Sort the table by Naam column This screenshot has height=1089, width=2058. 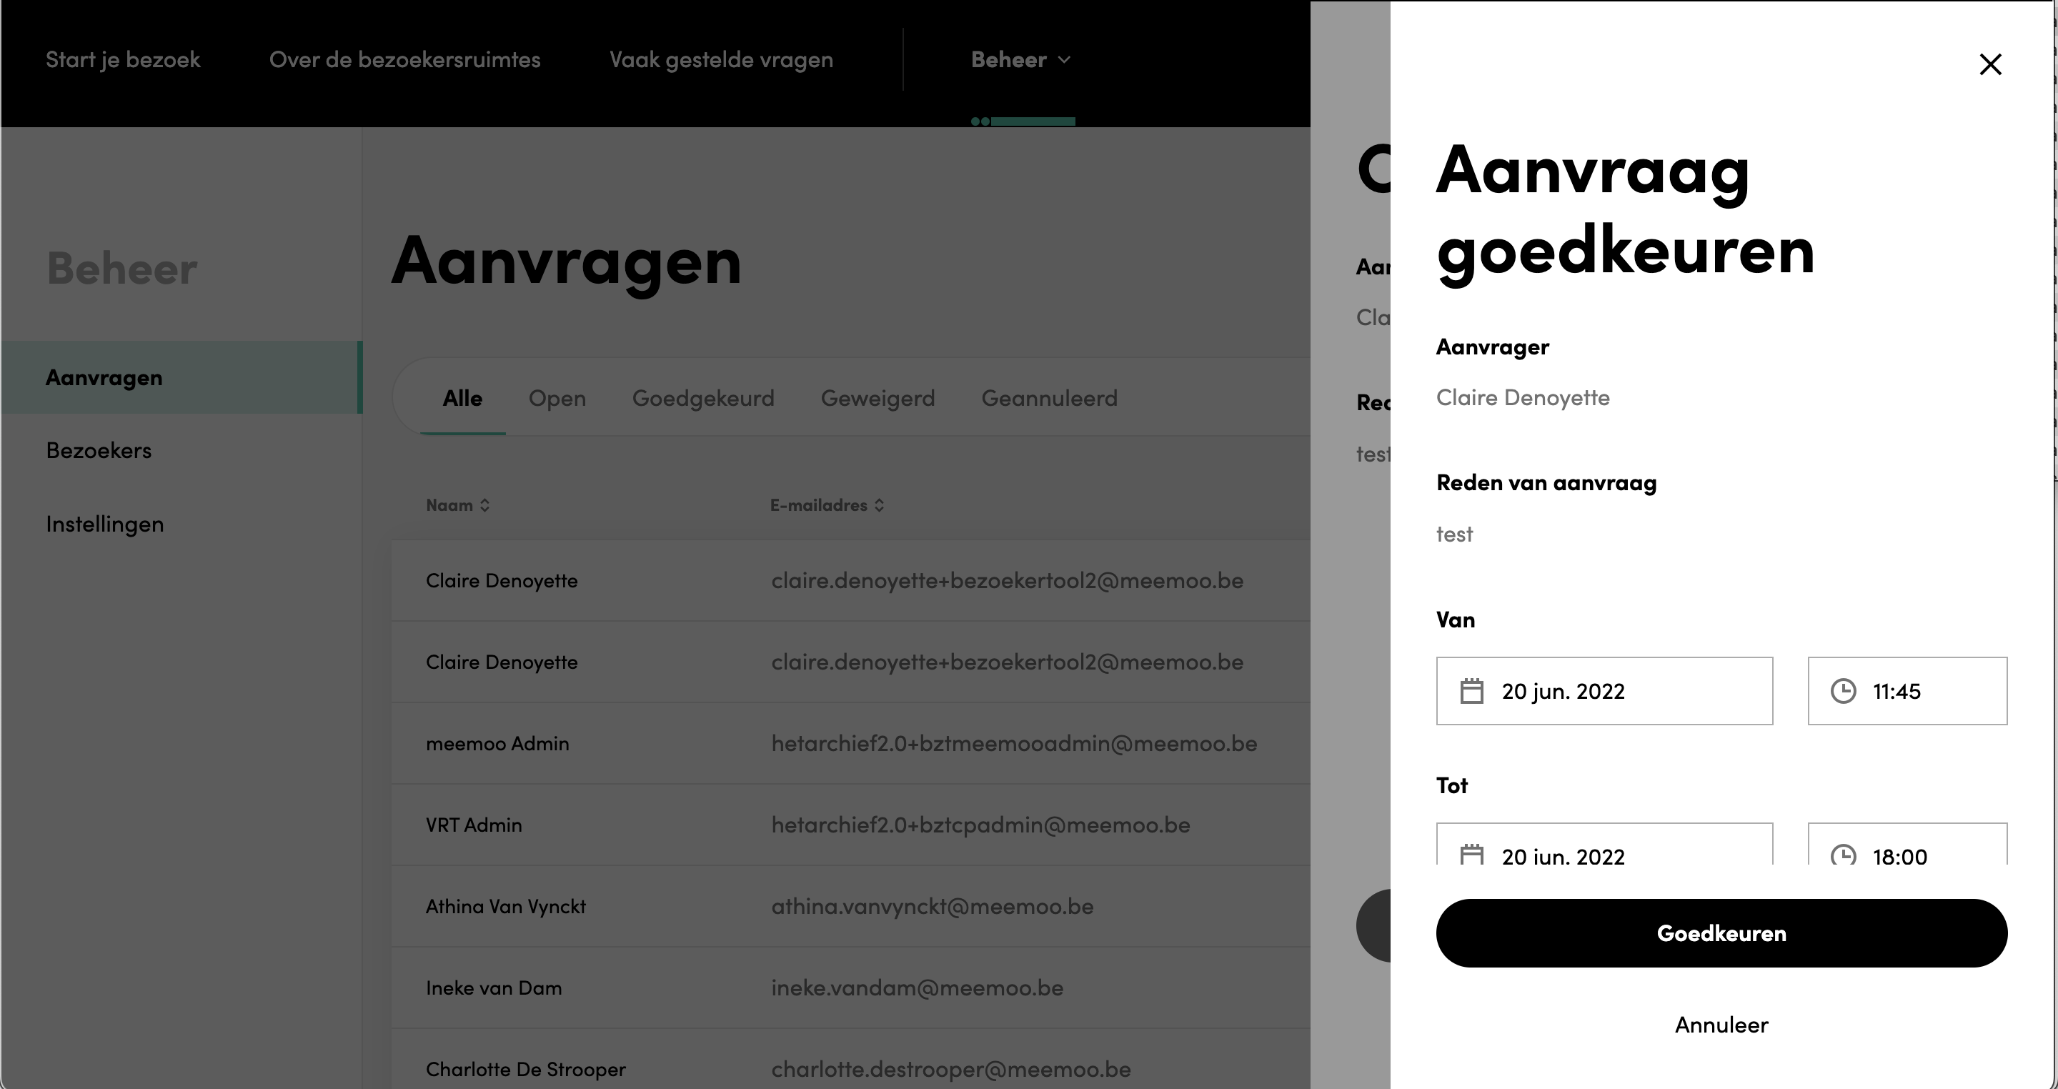[458, 505]
